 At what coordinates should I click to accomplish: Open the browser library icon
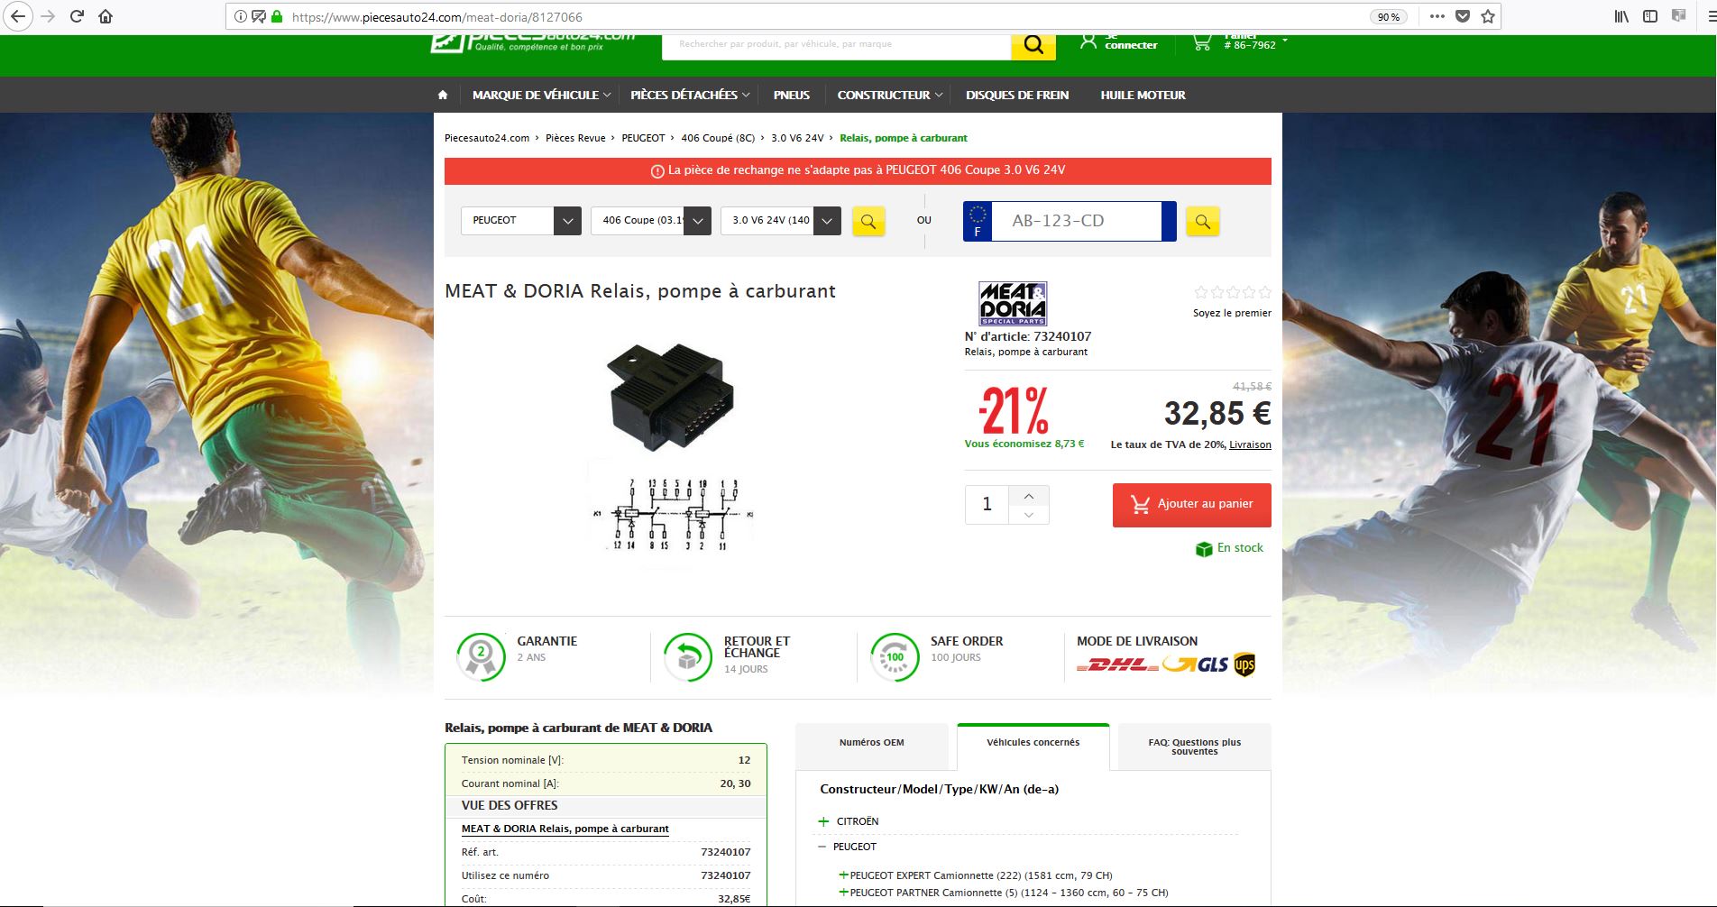[1621, 16]
